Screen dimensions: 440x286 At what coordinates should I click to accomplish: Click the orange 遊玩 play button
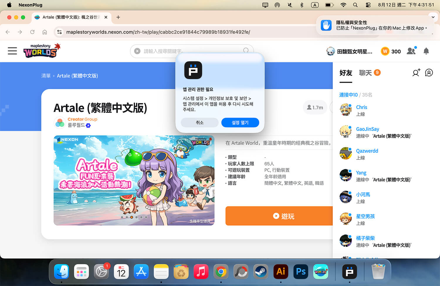279,216
